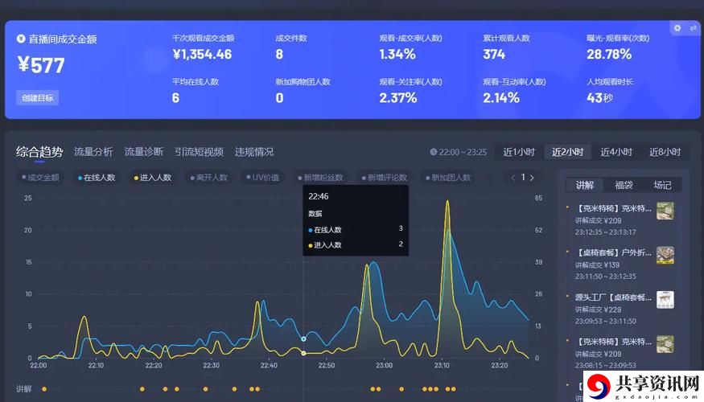Screen dimensions: 704x402
Task: Toggle the 新加团人数 series in the chart
Action: tap(448, 178)
